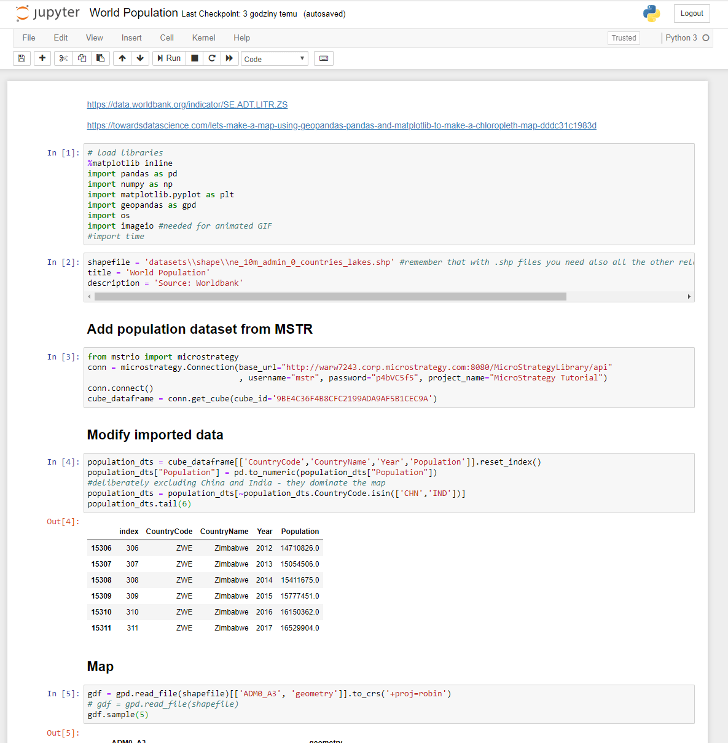728x743 pixels.
Task: Click the Year column header
Action: (265, 532)
